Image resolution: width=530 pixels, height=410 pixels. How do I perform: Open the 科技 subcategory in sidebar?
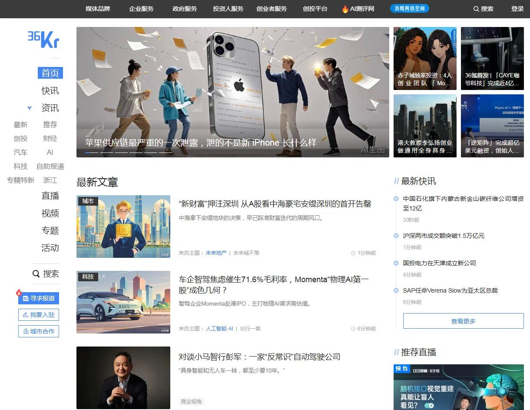point(20,167)
